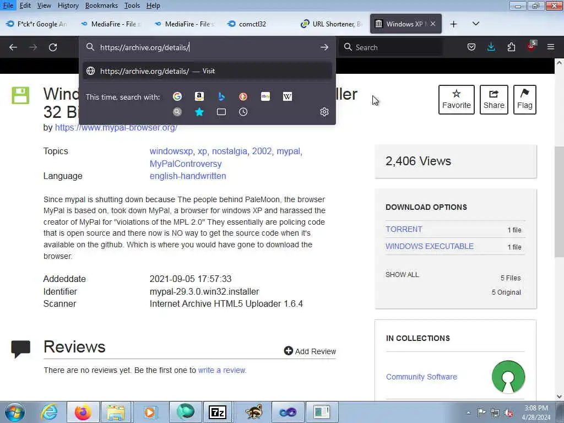The height and width of the screenshot is (423, 564).
Task: Open the Tools menu
Action: [132, 6]
